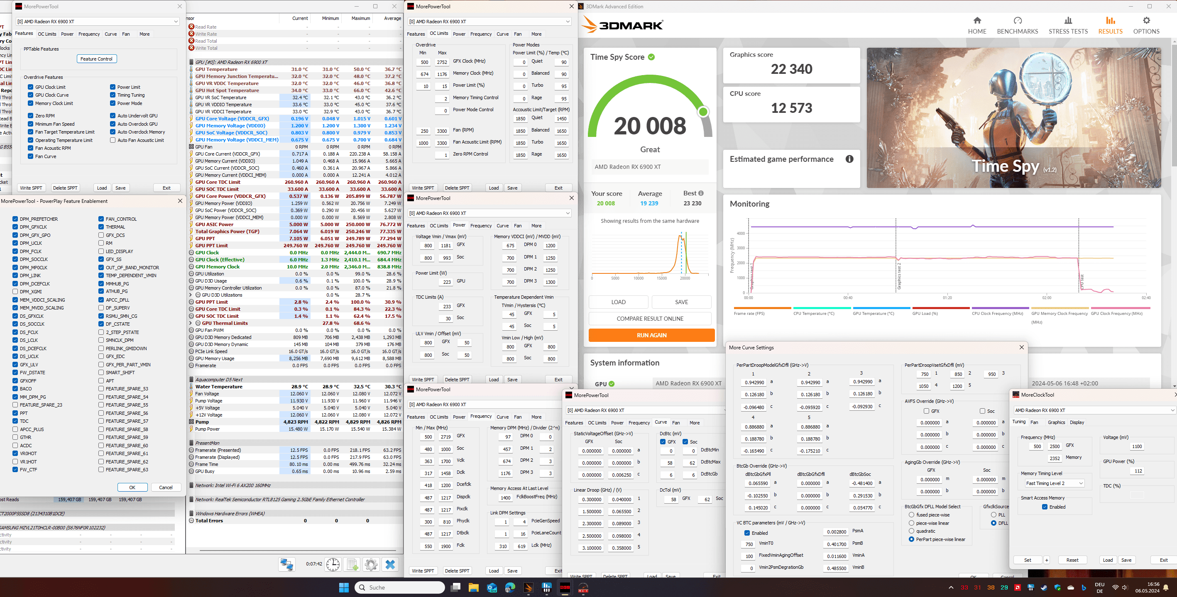Click HWiNFO blue X close sensors icon
This screenshot has width=1177, height=597.
point(390,564)
